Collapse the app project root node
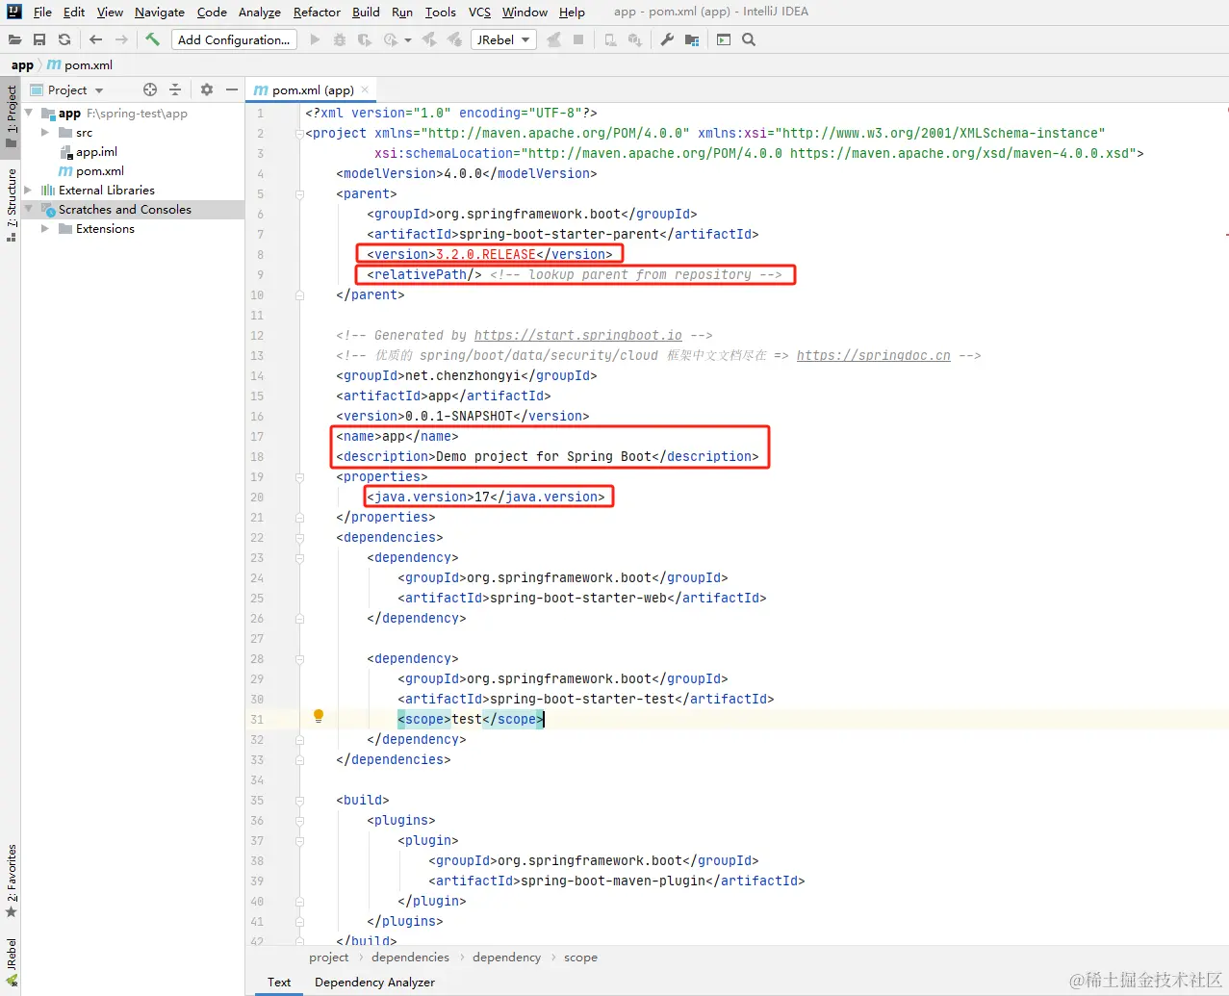Image resolution: width=1229 pixels, height=996 pixels. pyautogui.click(x=29, y=113)
